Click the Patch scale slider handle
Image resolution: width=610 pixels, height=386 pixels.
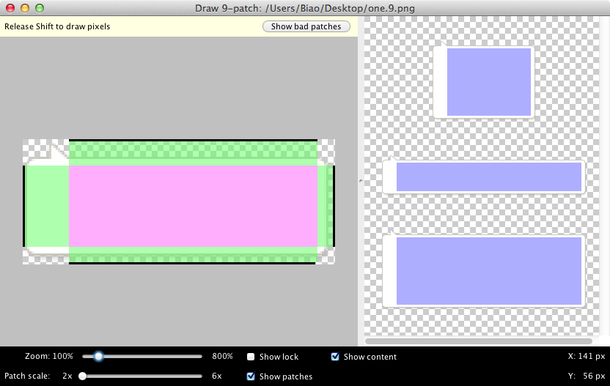click(x=82, y=376)
